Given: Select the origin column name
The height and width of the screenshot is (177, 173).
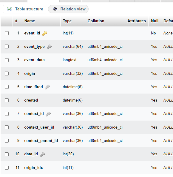Looking at the screenshot, I should (x=30, y=74).
